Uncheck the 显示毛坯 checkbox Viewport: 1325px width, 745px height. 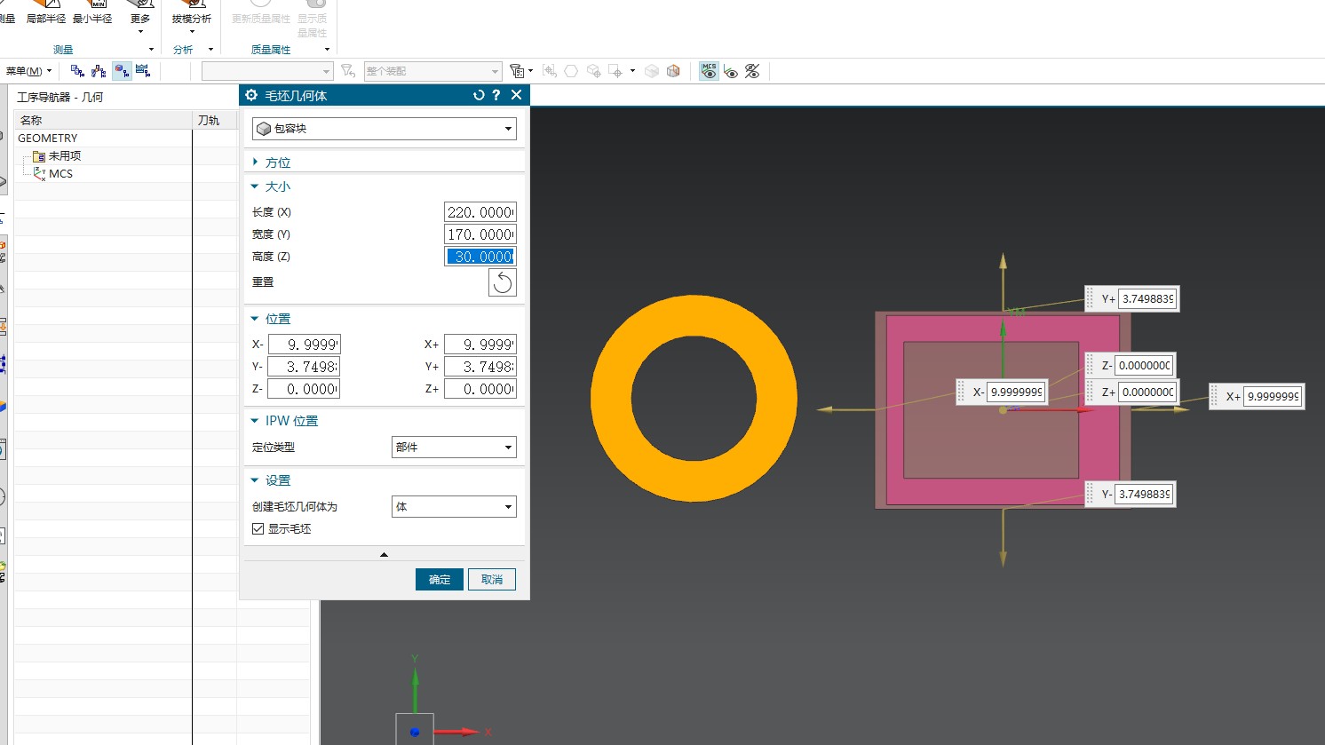(x=258, y=528)
